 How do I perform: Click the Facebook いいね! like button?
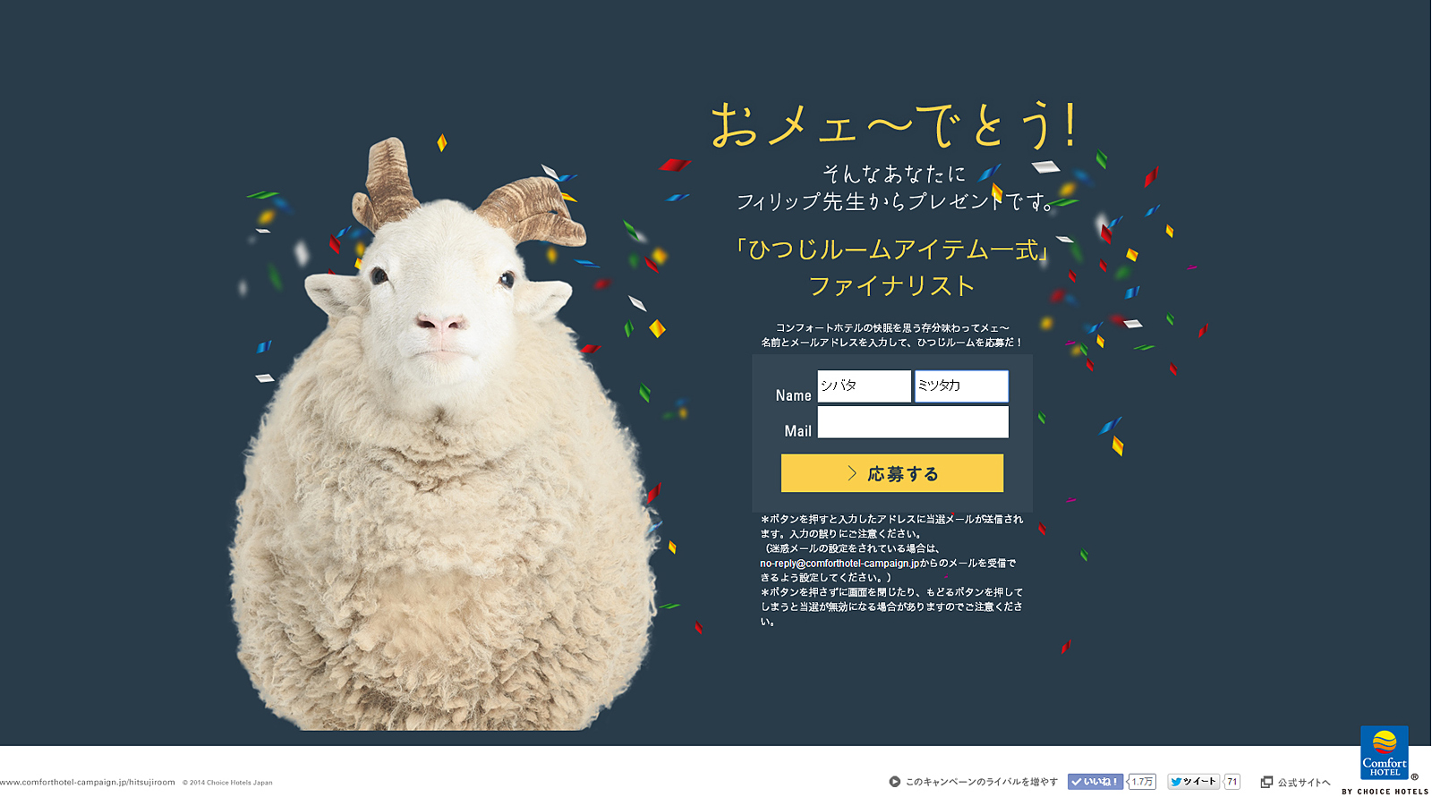(x=1095, y=782)
